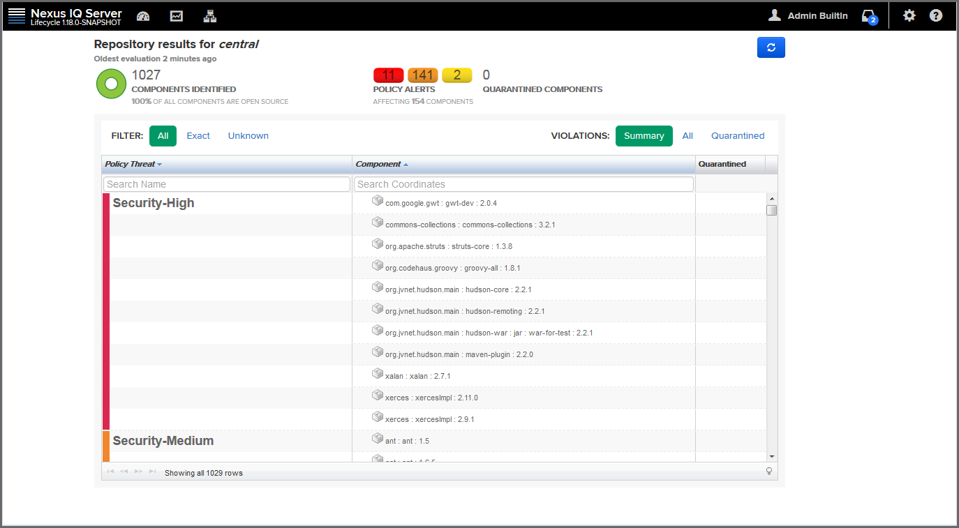Click the orange 141 policy alerts badge

423,75
